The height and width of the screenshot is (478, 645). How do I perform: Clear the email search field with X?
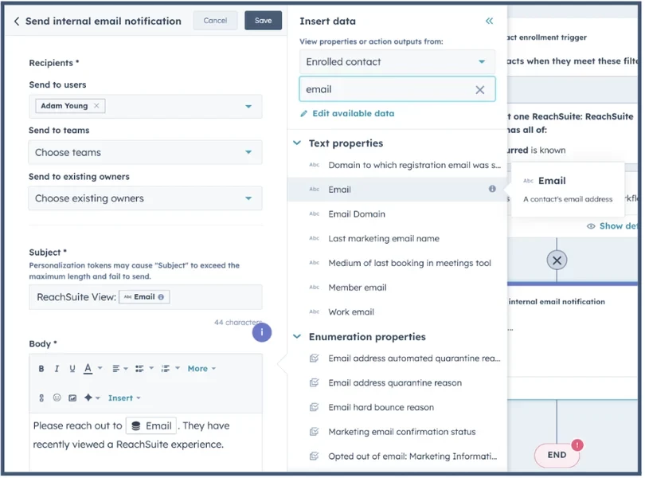point(479,90)
